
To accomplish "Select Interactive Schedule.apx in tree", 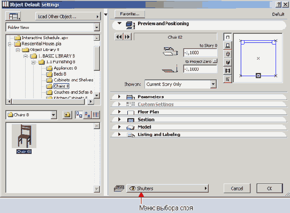I will (44, 38).
